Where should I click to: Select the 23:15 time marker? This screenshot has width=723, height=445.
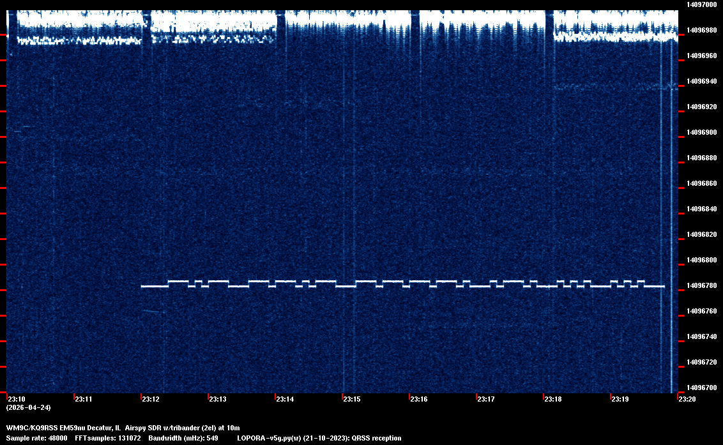coord(351,399)
